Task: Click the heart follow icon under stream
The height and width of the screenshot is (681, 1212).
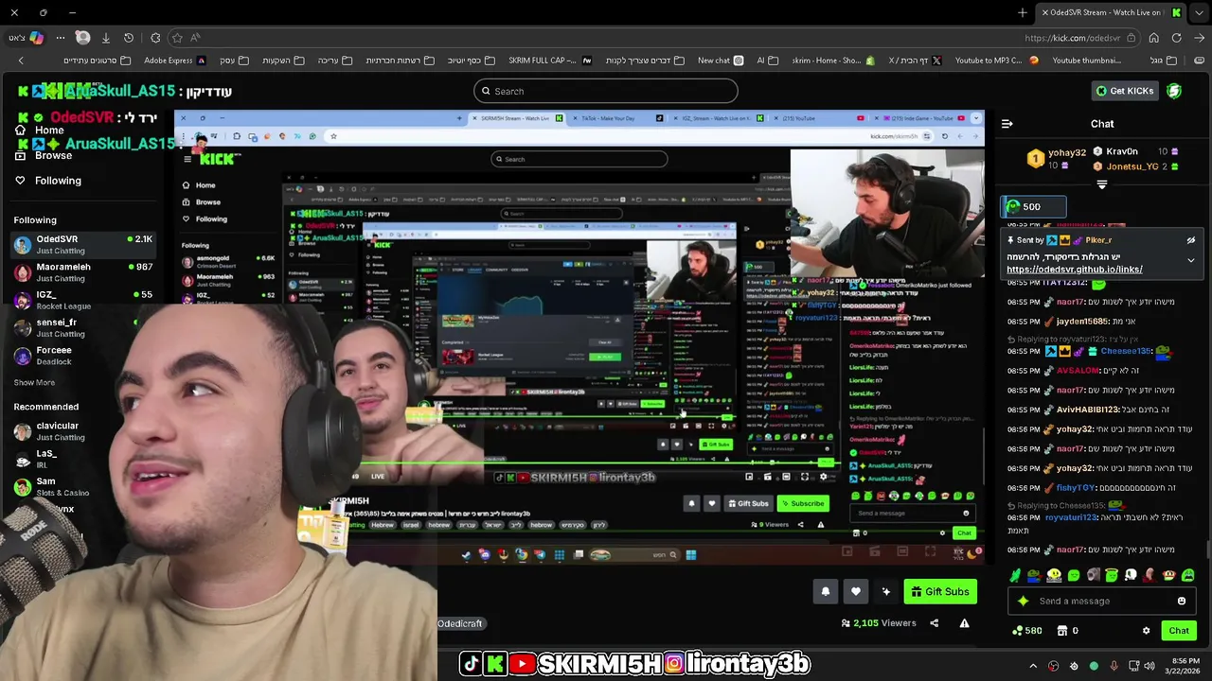Action: (x=856, y=592)
